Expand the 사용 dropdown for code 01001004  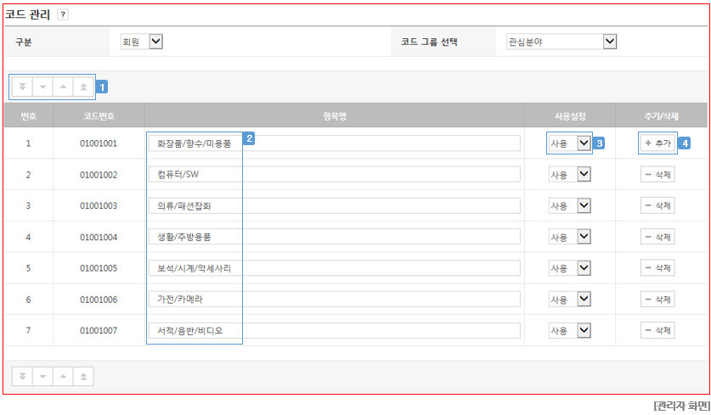pyautogui.click(x=569, y=237)
